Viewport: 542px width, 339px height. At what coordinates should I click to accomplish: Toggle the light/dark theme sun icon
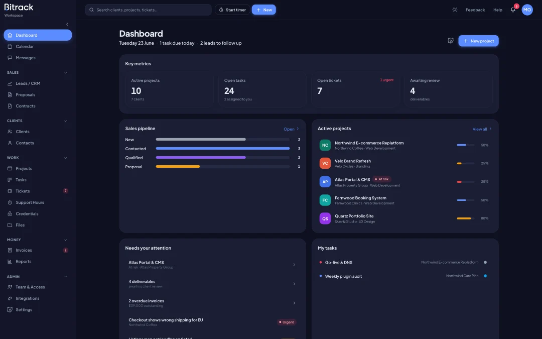tap(455, 10)
